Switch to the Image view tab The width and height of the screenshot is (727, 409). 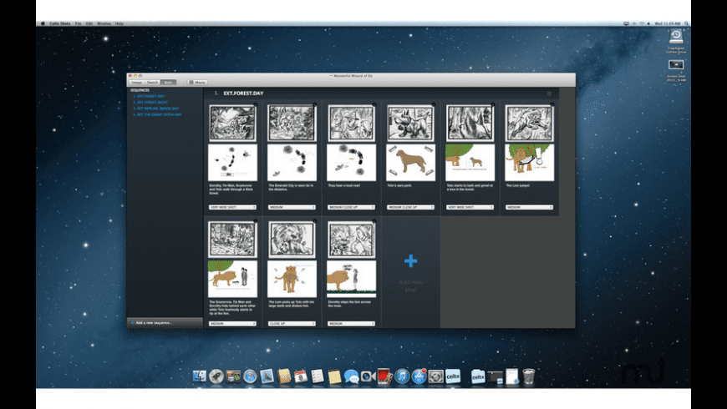(x=136, y=82)
